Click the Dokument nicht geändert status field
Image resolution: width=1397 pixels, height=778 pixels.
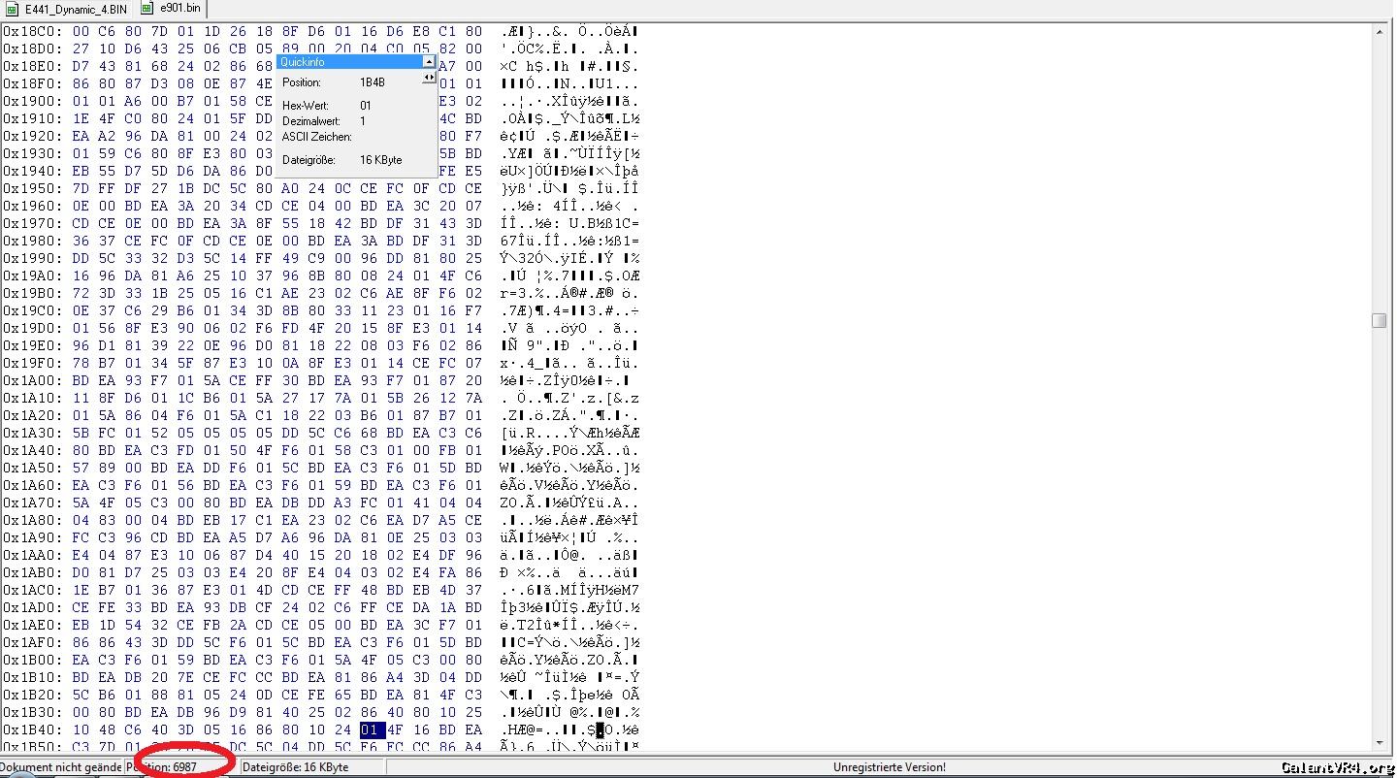tap(60, 766)
